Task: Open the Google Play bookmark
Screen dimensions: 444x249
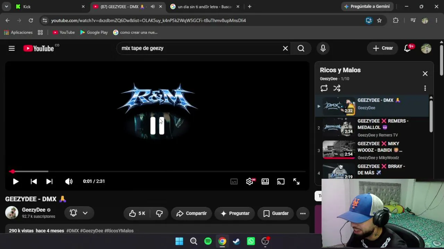Action: (94, 33)
